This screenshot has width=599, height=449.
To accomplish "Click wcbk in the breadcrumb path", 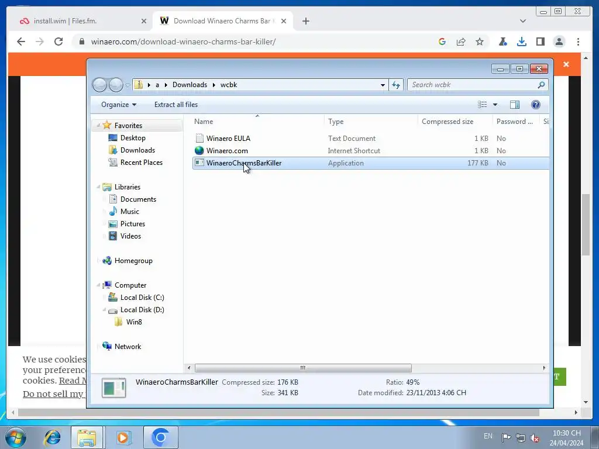I will point(229,85).
